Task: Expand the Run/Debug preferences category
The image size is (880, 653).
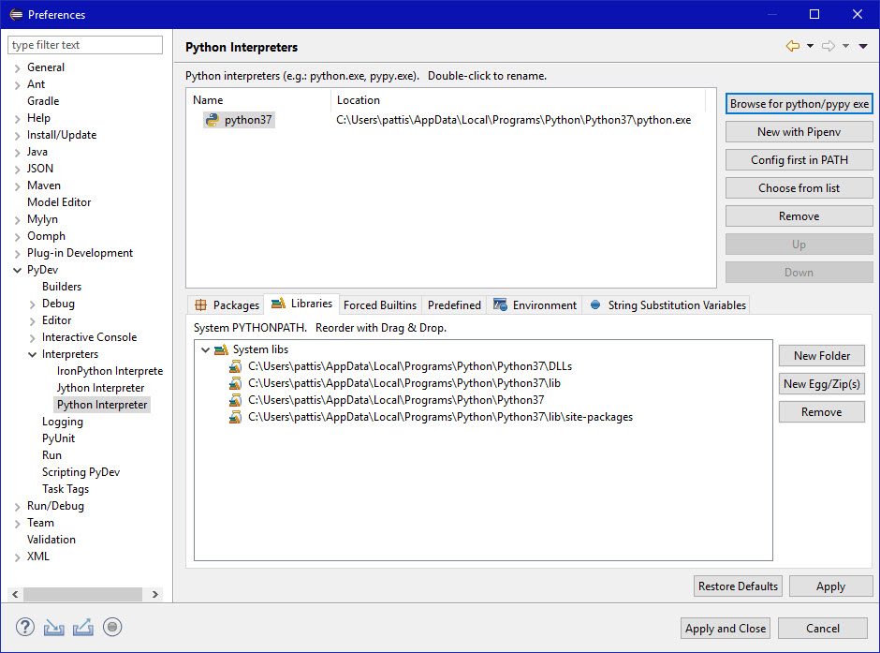Action: [x=17, y=506]
